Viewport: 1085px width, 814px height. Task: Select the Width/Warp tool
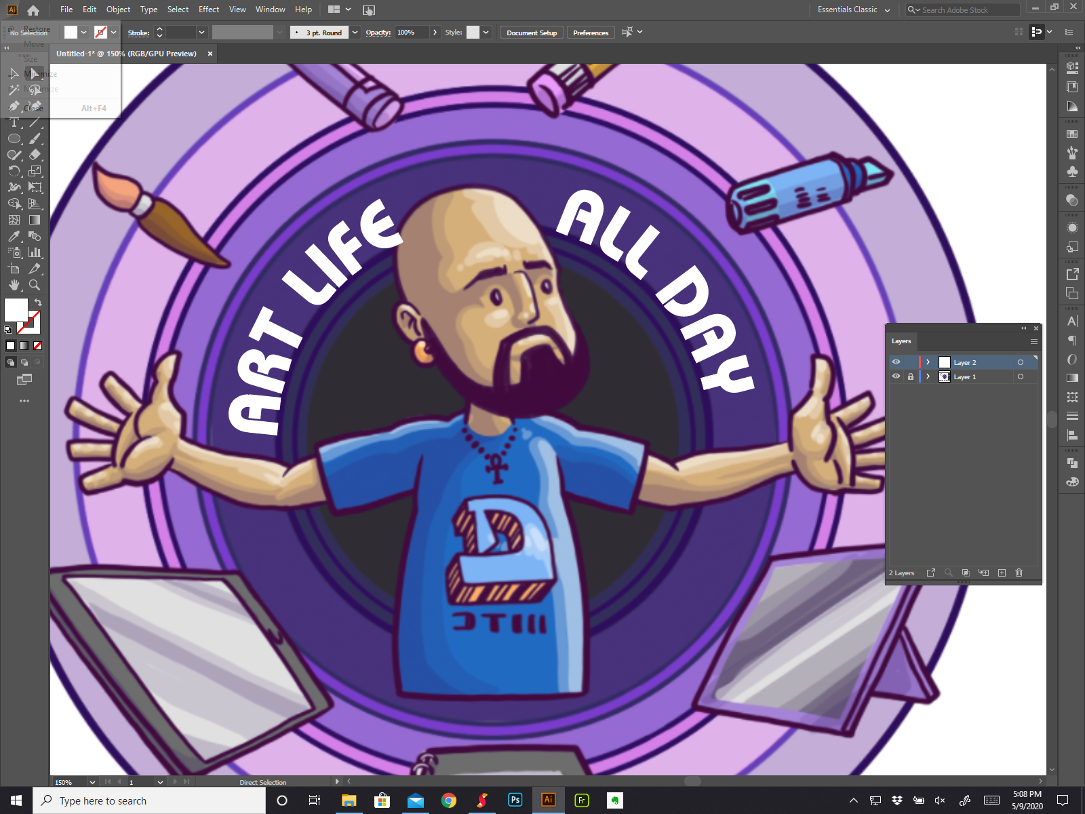(x=14, y=187)
